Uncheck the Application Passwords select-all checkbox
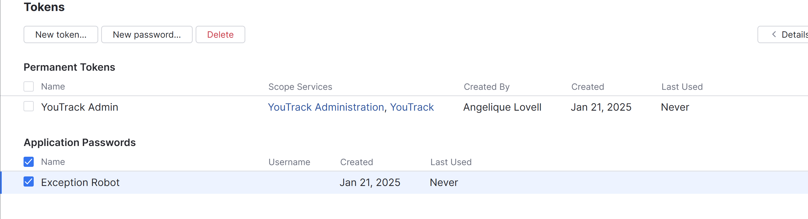The width and height of the screenshot is (808, 219). click(28, 162)
